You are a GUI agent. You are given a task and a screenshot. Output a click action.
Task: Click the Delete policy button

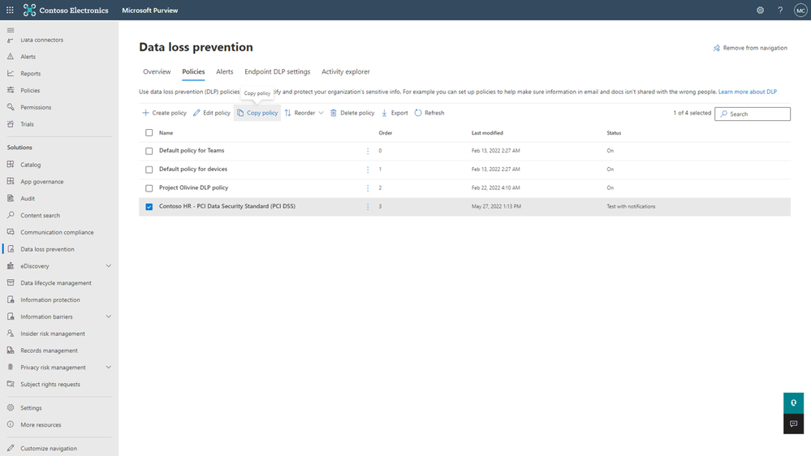(x=352, y=113)
